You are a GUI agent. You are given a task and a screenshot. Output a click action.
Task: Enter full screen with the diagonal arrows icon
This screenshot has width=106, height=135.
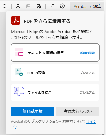click(x=52, y=6)
